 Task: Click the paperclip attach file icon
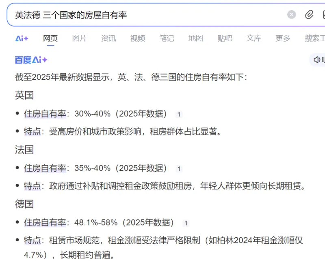[x=309, y=15]
